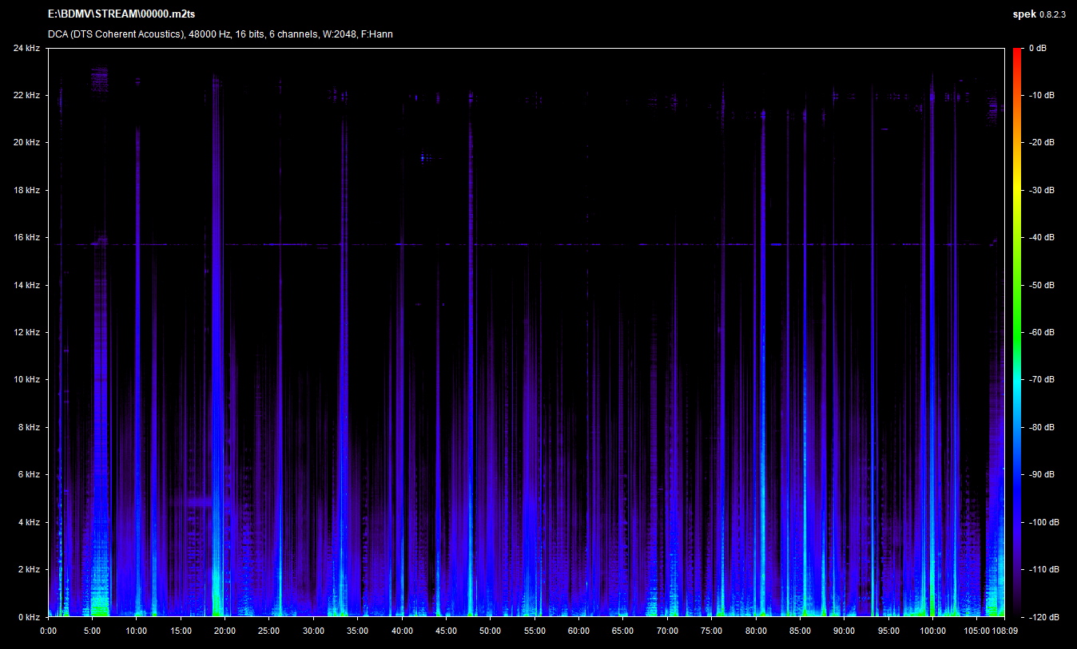Screen dimensions: 1077x649
Task: Click the file path title E:\BDMV\STREAM\00000.m2ts
Action: [x=121, y=14]
